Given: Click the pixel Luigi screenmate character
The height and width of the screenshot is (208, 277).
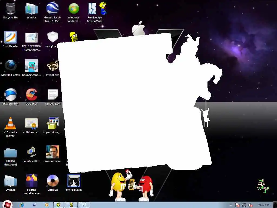Looking at the screenshot, I should click(x=263, y=186).
